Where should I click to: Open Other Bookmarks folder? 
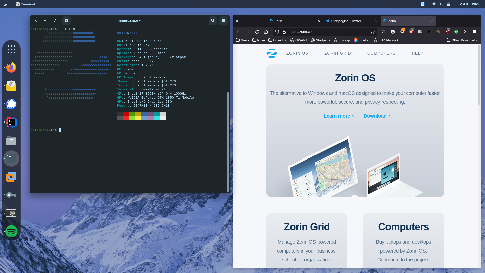pyautogui.click(x=462, y=40)
